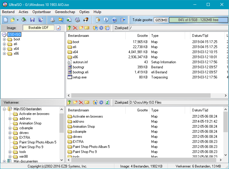This screenshot has width=229, height=169.
Task: Click the Mount to virtual drive icon
Action: tap(78, 20)
